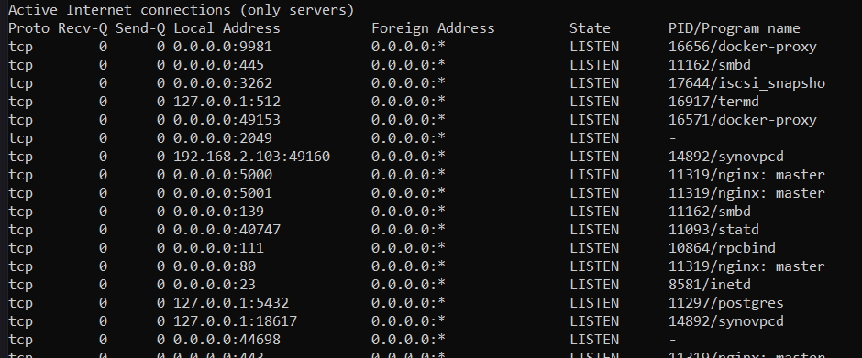Click the "Local Address" column header
The image size is (862, 358).
(x=227, y=28)
